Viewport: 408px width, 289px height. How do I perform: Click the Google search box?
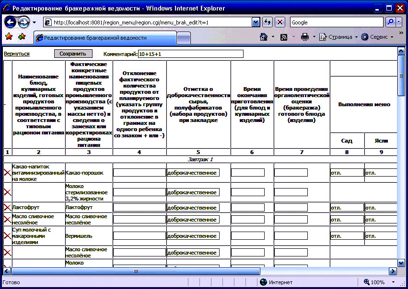click(x=337, y=22)
